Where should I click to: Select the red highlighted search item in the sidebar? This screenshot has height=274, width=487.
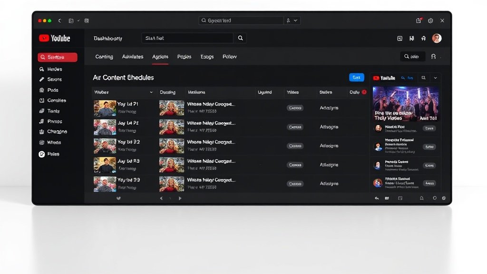58,57
